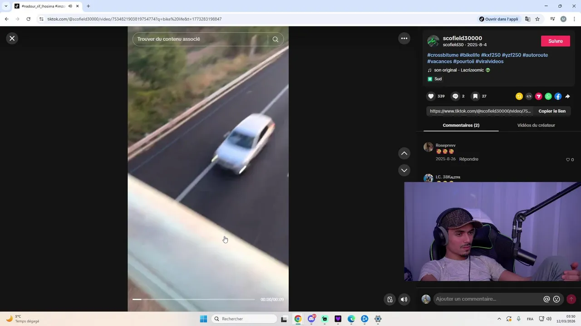Click 'Copier le lien' button

click(x=552, y=111)
